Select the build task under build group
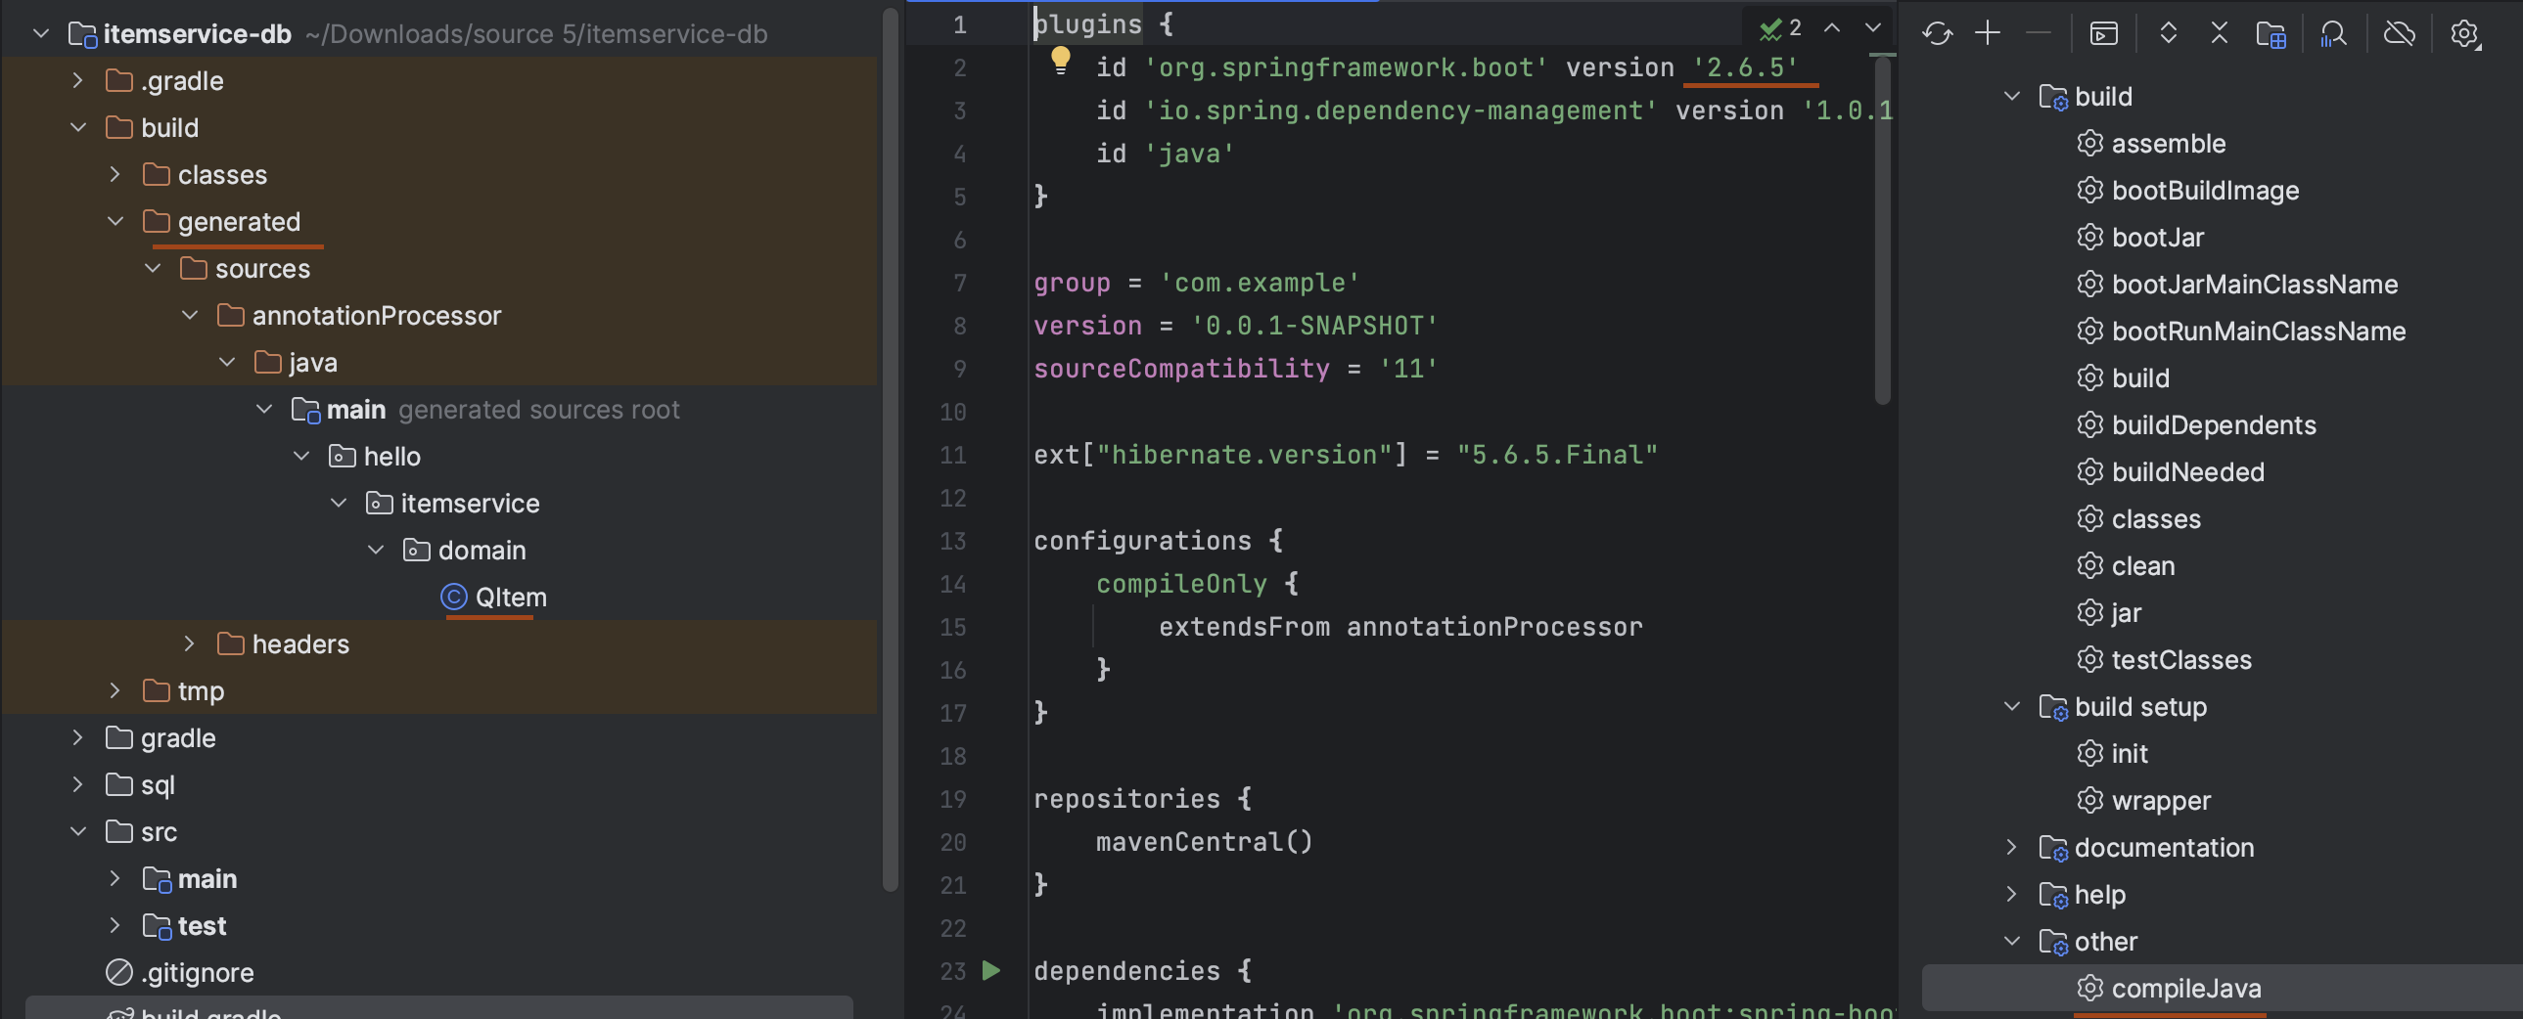The image size is (2523, 1019). pos(2123,378)
